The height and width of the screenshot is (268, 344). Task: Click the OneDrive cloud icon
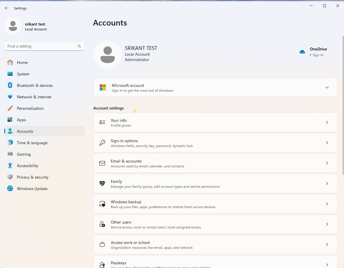pos(302,52)
